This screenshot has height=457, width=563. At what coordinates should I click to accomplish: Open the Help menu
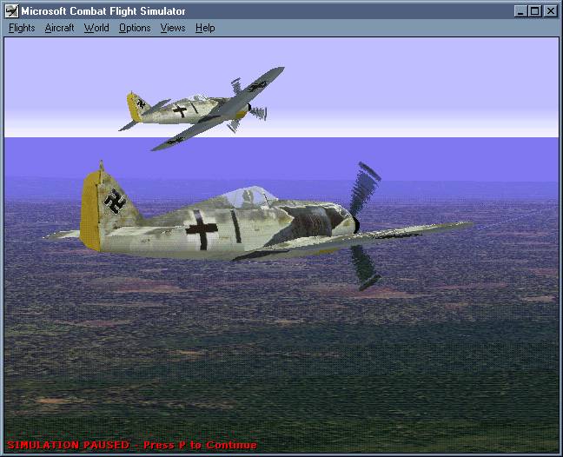coord(205,28)
